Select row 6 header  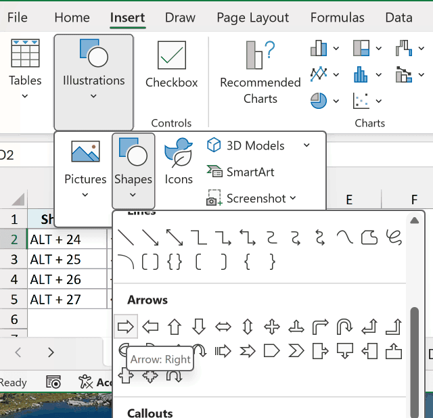[x=14, y=319]
